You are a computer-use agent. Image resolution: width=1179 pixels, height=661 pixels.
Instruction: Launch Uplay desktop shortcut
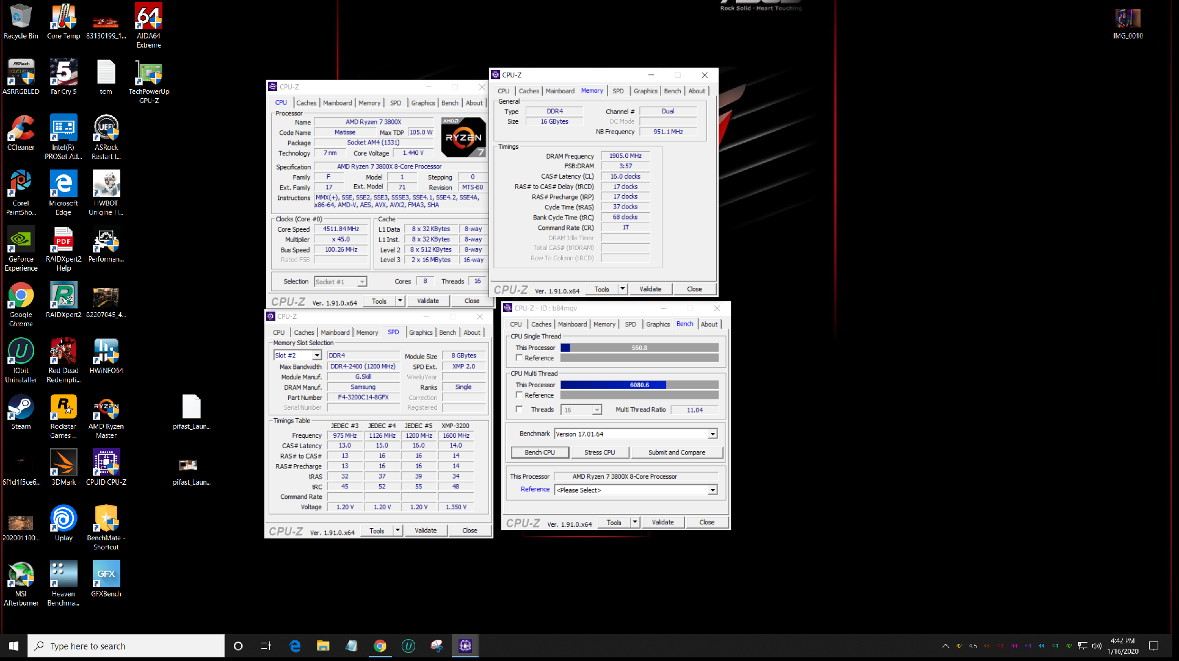coord(63,523)
